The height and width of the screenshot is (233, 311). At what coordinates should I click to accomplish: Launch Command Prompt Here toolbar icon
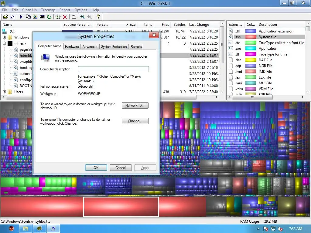pyautogui.click(x=42, y=17)
